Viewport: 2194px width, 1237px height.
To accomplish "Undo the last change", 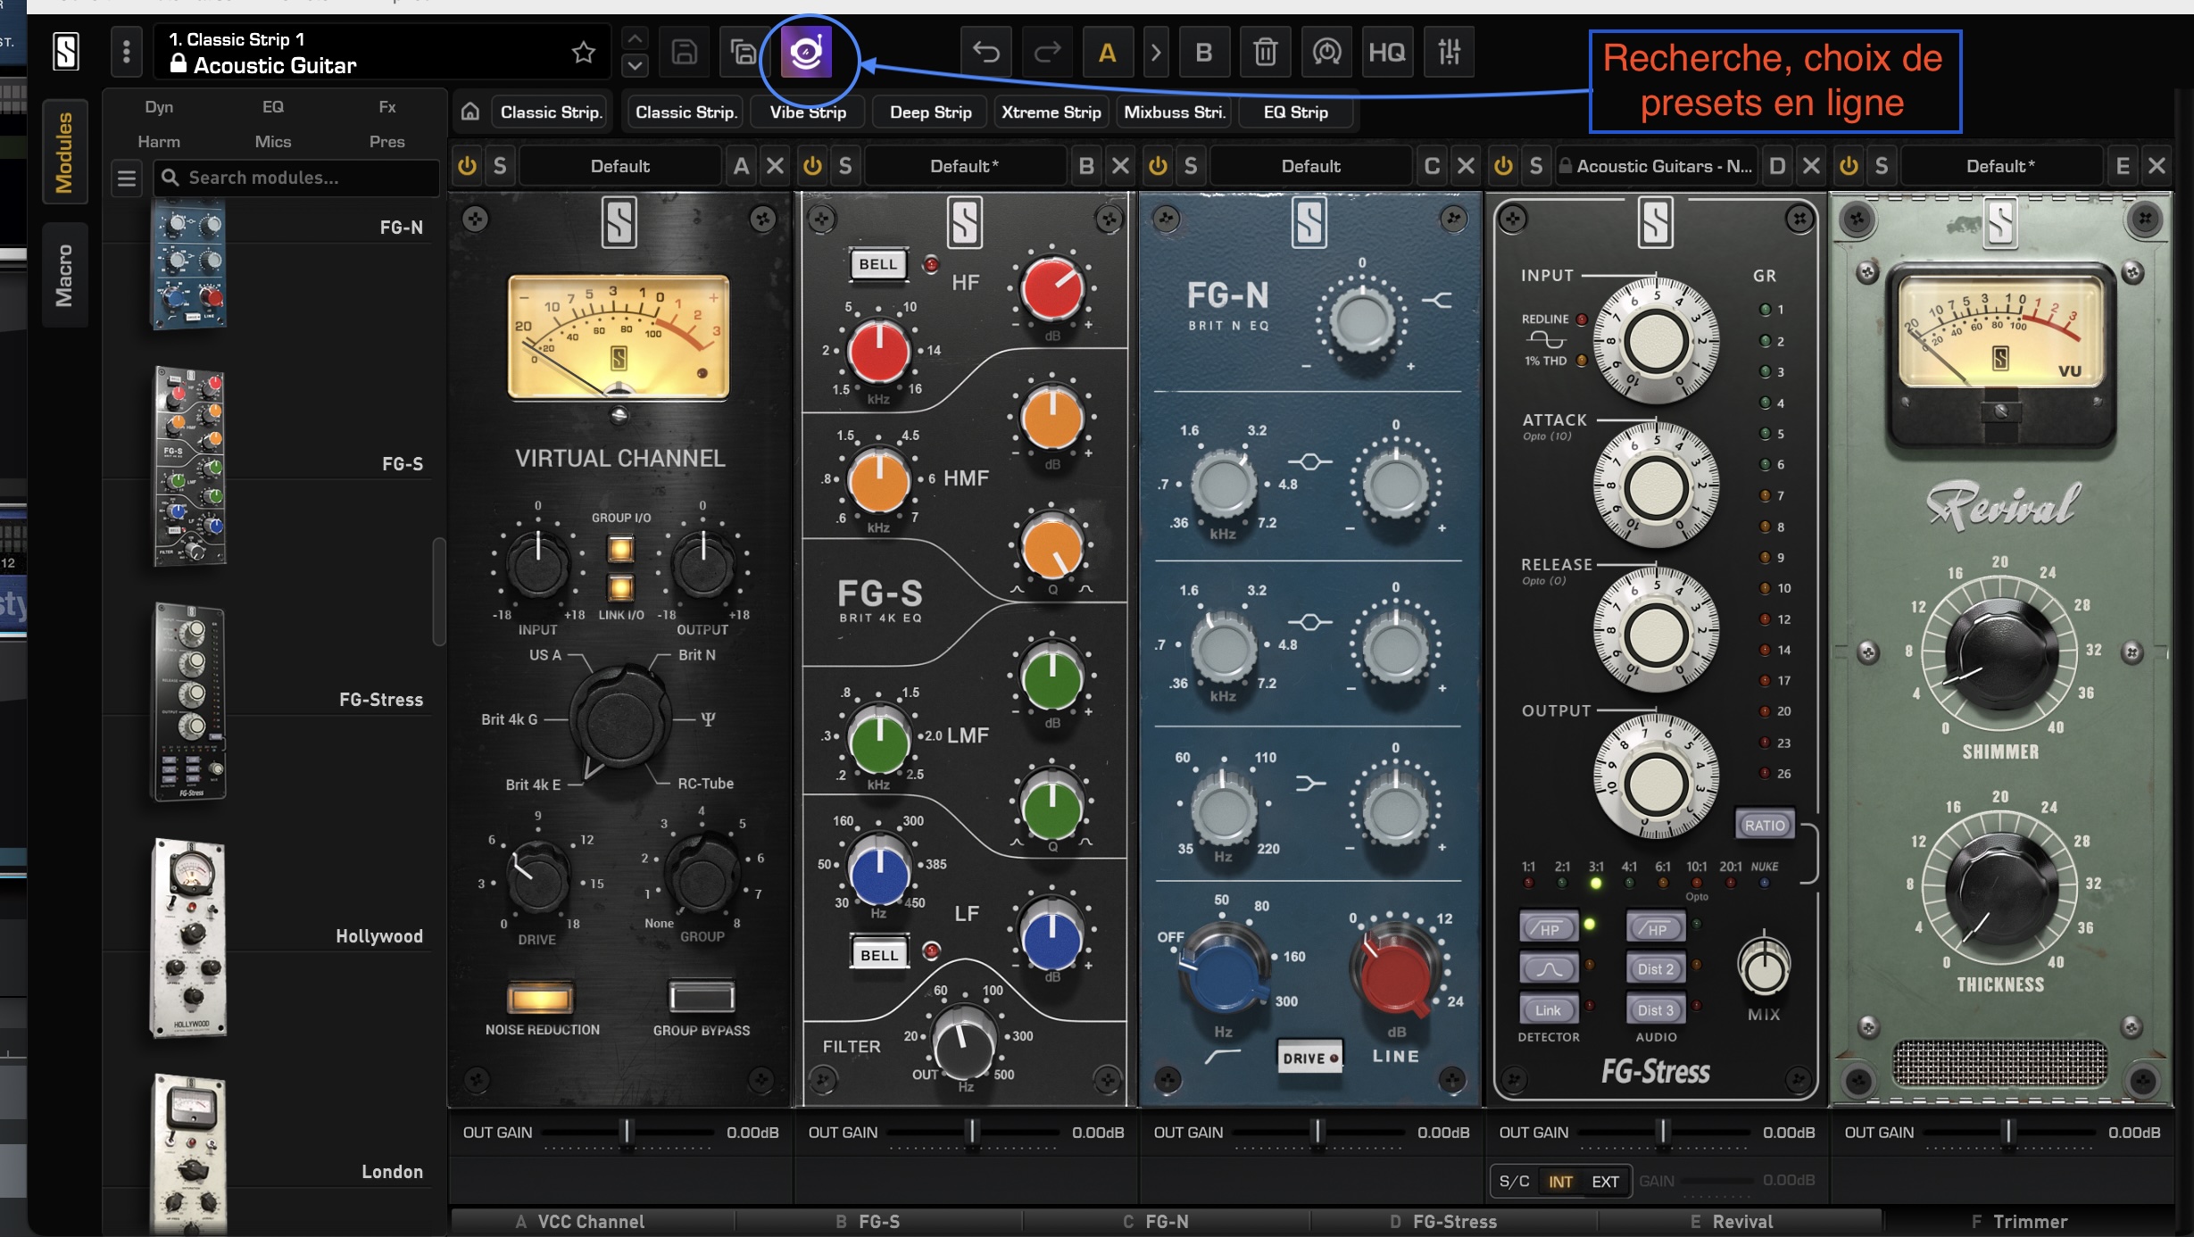I will (x=986, y=53).
